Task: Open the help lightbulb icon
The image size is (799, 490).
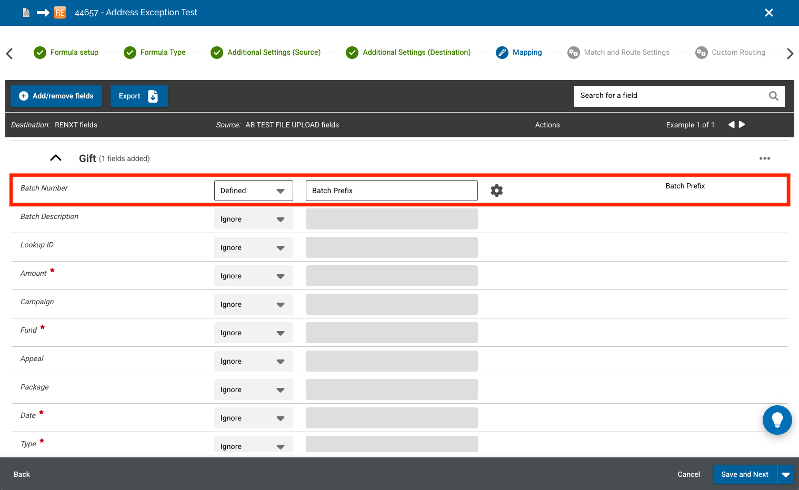Action: tap(777, 420)
